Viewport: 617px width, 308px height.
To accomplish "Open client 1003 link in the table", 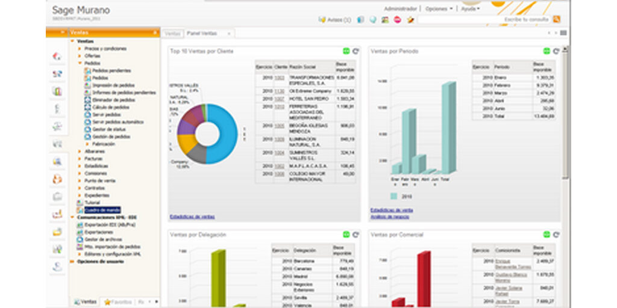I will click(x=280, y=78).
